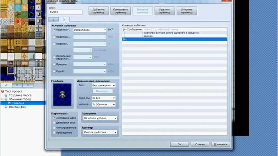Open the Приоритет dropdown
This screenshot has height=156, width=278.
[x=100, y=118]
